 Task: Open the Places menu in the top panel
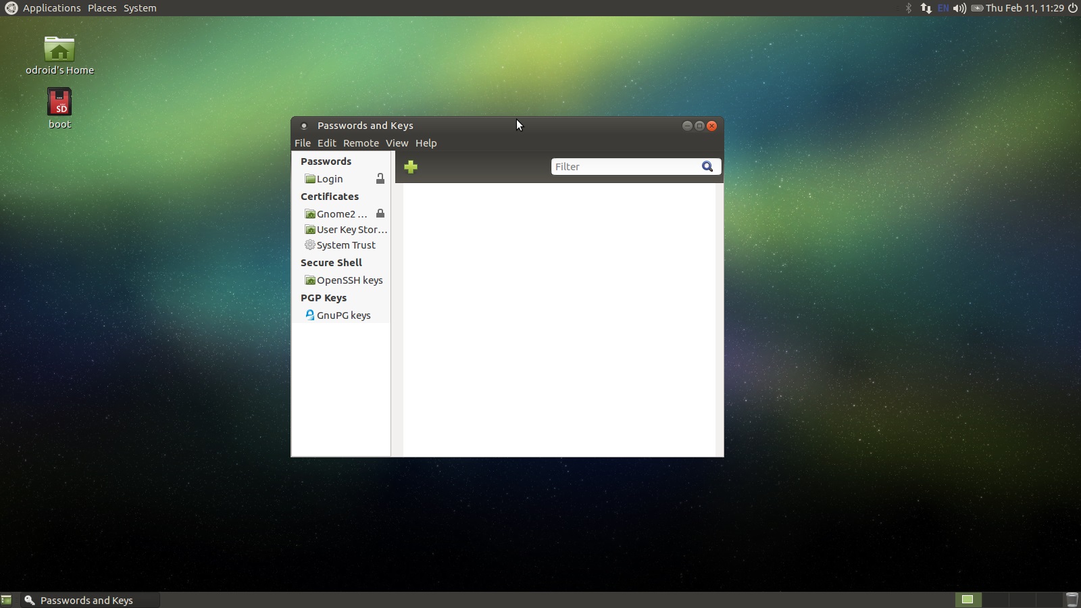[102, 7]
